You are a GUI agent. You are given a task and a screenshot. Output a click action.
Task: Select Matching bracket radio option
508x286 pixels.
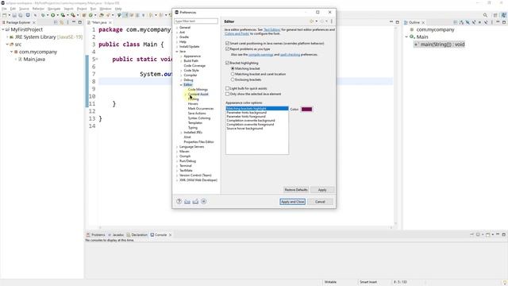pos(233,68)
